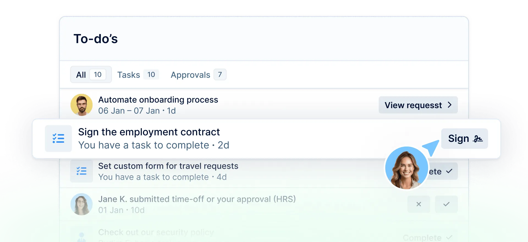Click Jane K.'s avatar photo

(x=81, y=204)
